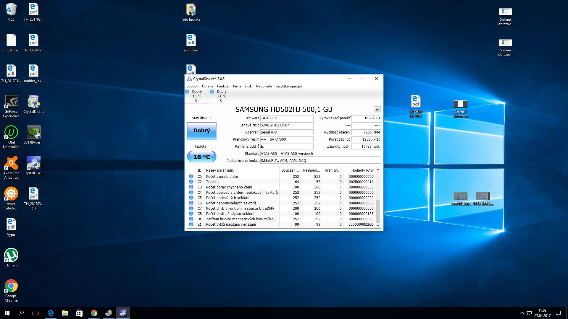Click the Počet zapnutí value 12580 krát
This screenshot has height=319, width=568.
(x=366, y=139)
